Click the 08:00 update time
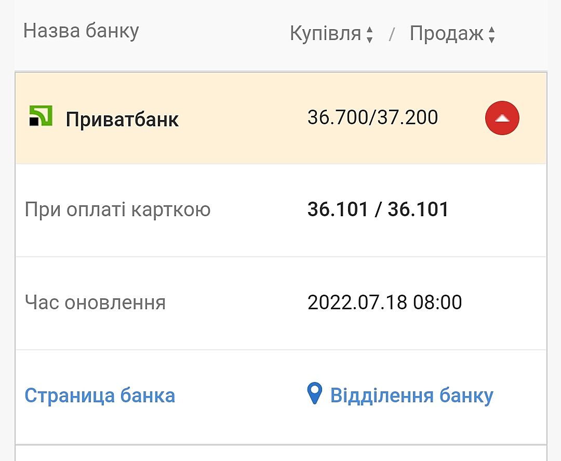This screenshot has width=561, height=461. pyautogui.click(x=437, y=302)
